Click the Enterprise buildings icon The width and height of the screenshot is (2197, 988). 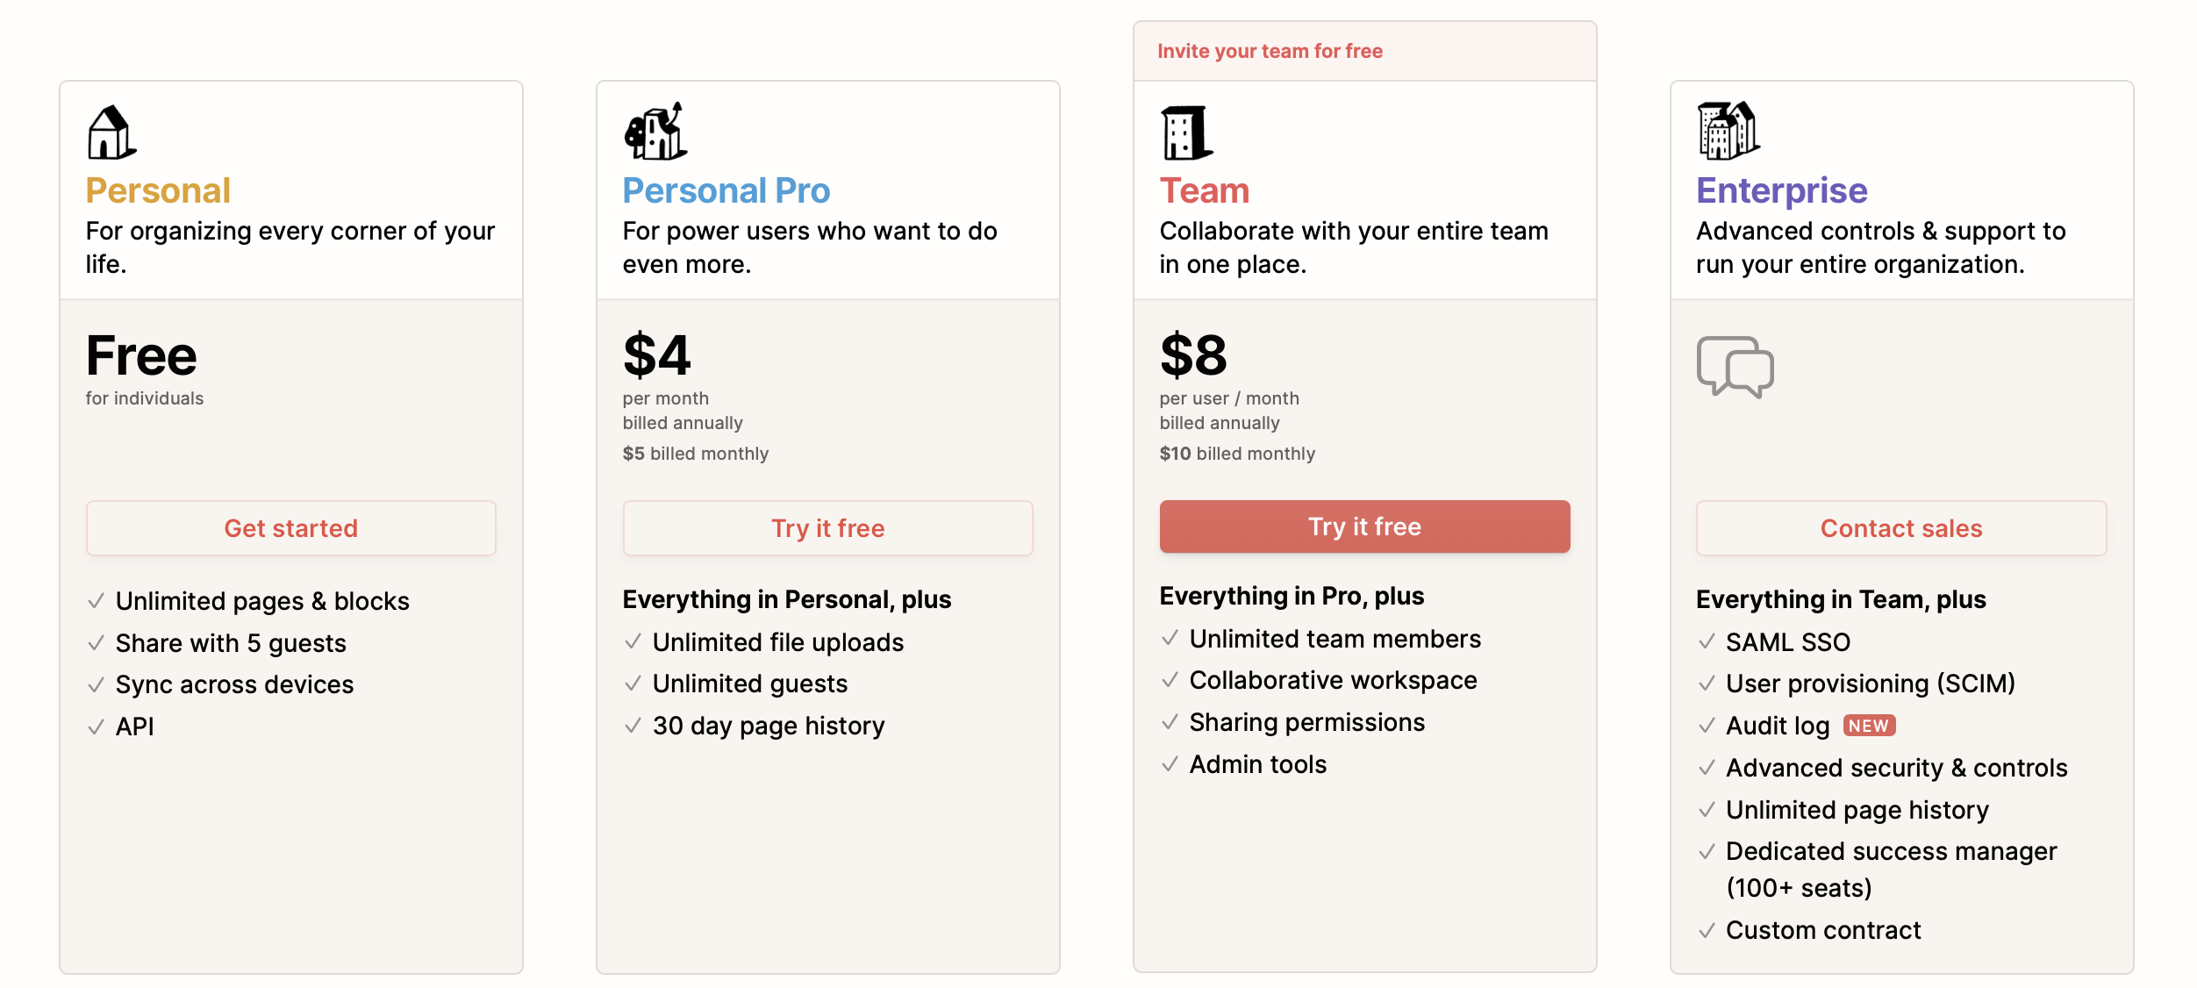point(1728,131)
